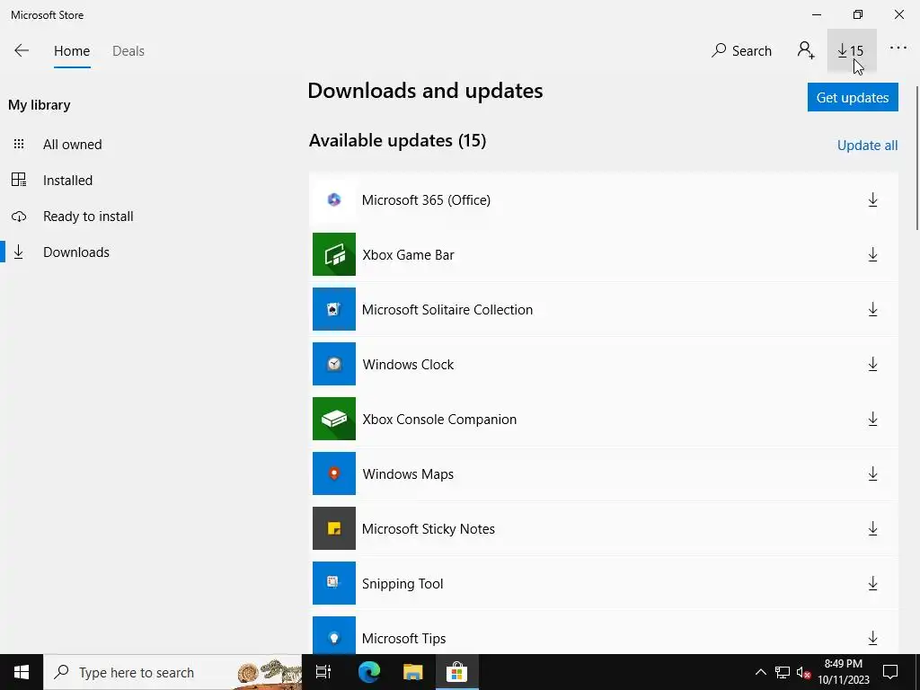Open the taskbar clock and date
Screen dimensions: 920x690
843,672
